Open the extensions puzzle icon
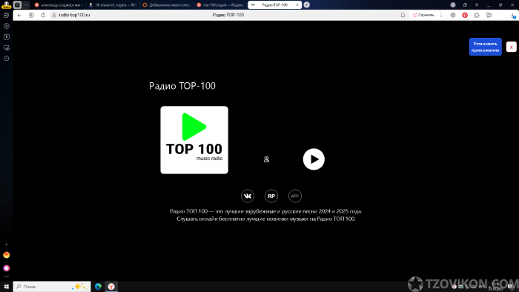 (x=477, y=16)
